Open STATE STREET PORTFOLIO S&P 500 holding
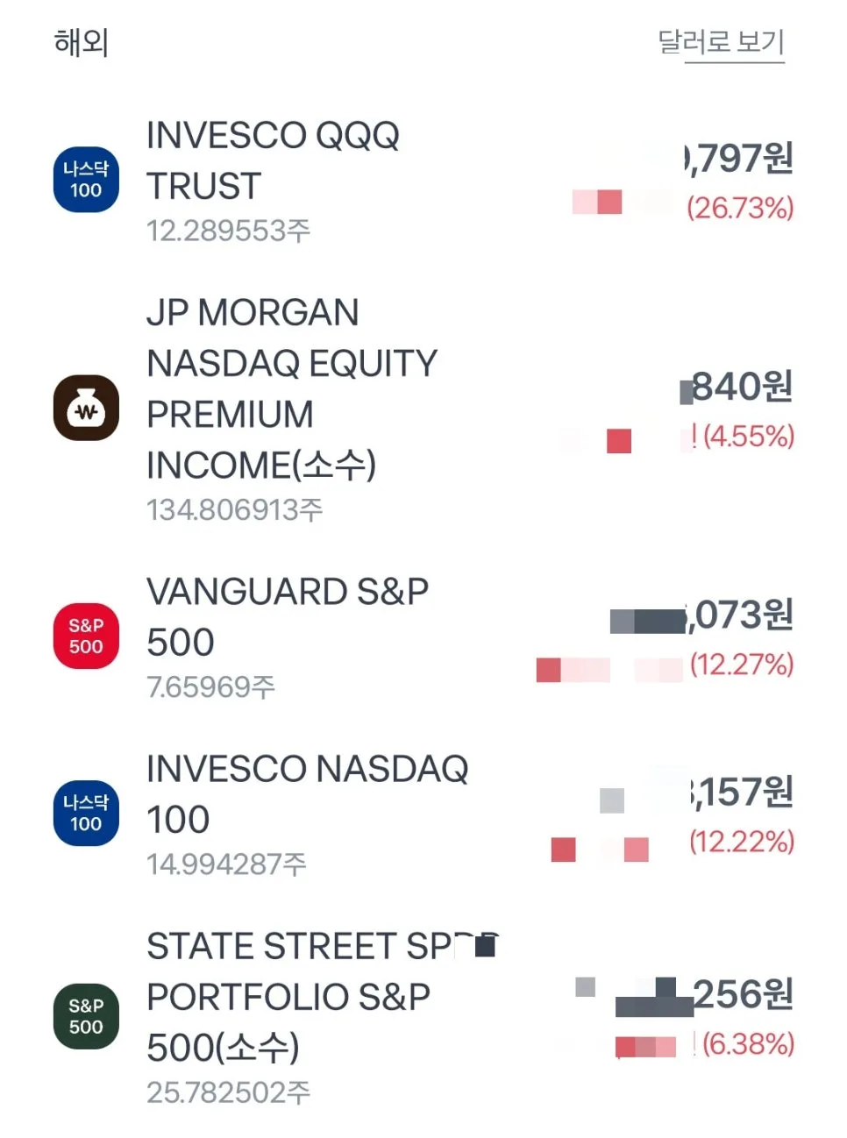The height and width of the screenshot is (1138, 847). click(x=323, y=997)
